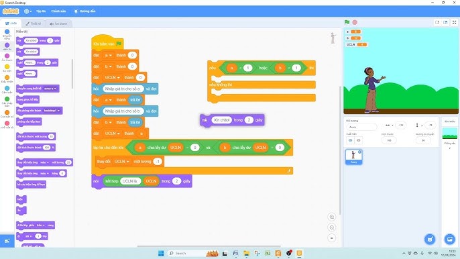This screenshot has height=259, width=460.
Task: Click the bỏ các hiệu ứng đồ họa block
Action: [x=31, y=185]
